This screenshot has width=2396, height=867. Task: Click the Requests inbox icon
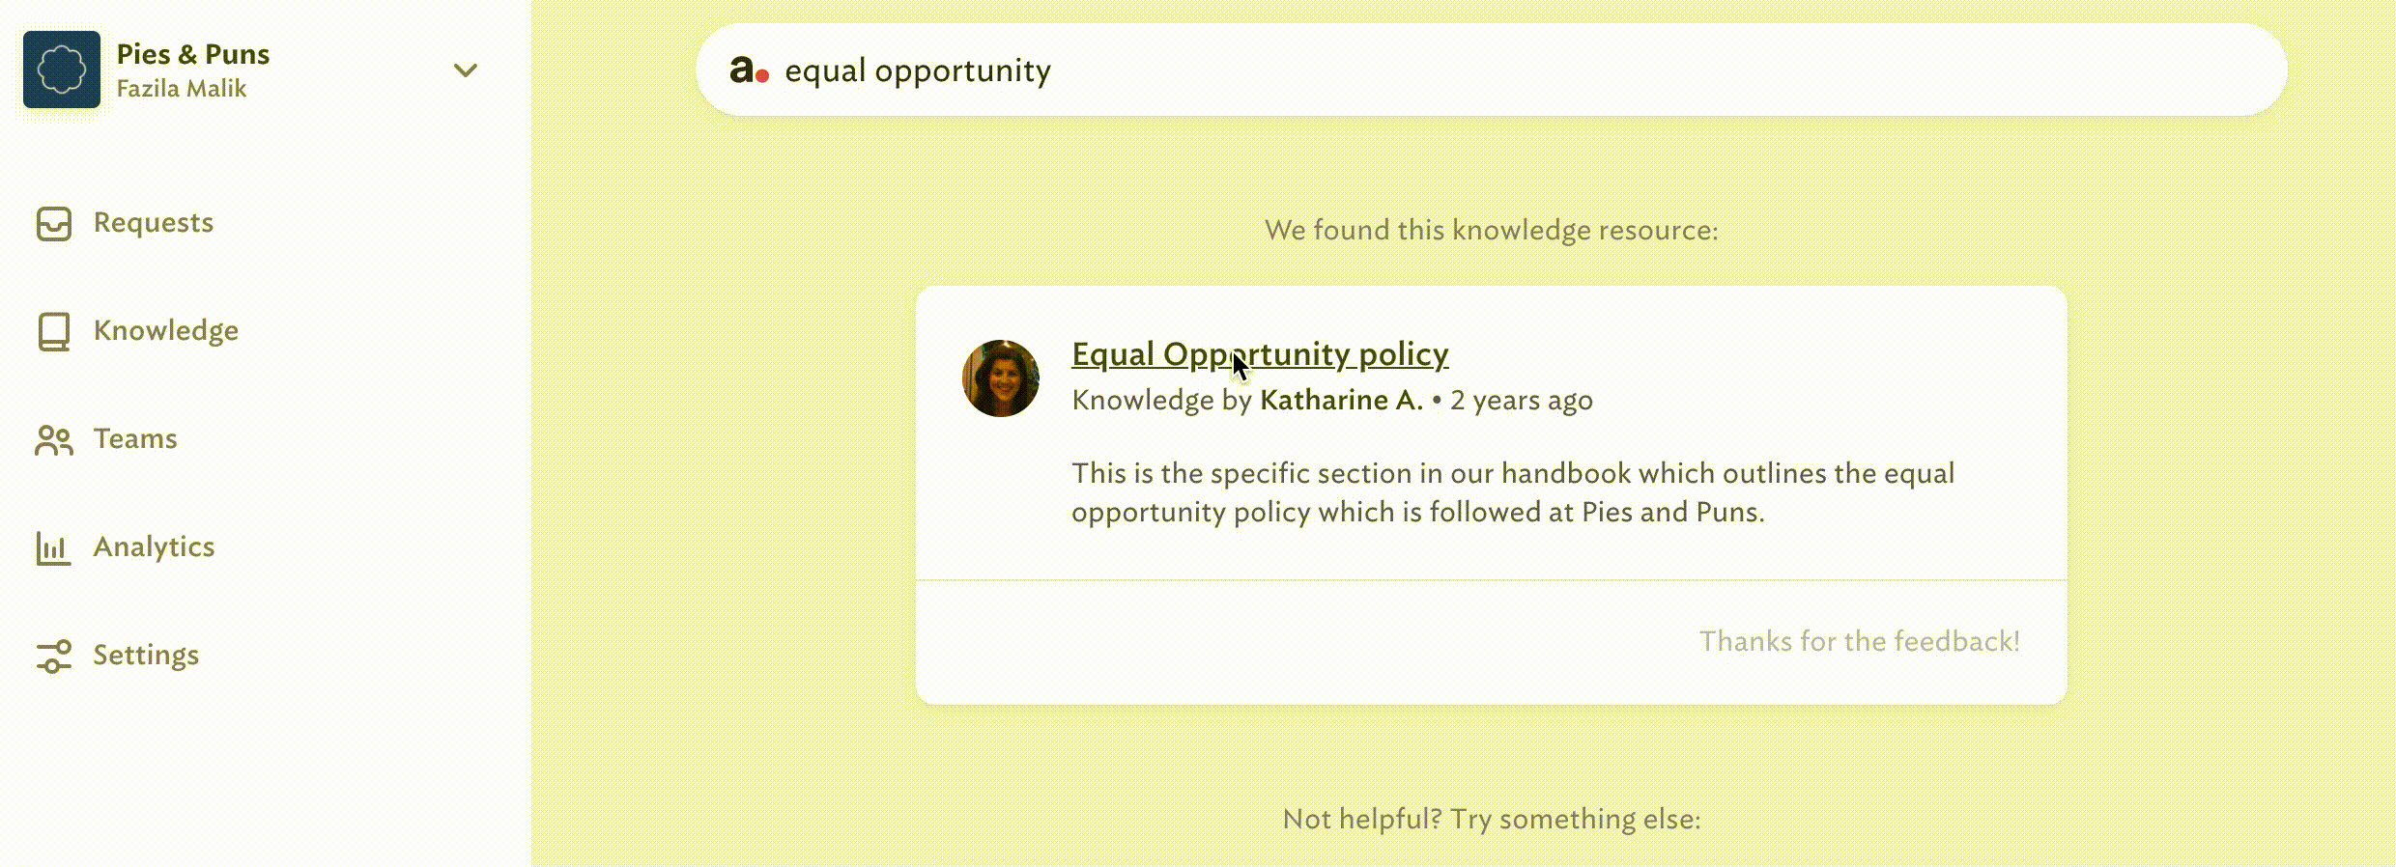pyautogui.click(x=54, y=223)
